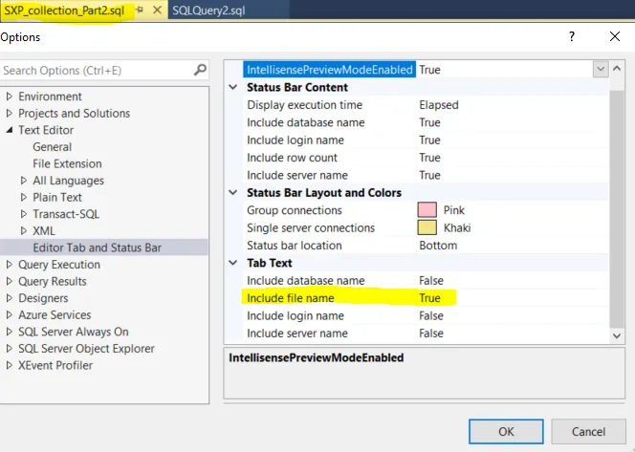Screen dimensions: 635x452
Task: Click the search magnifier icon in Search Options
Action: pyautogui.click(x=200, y=70)
